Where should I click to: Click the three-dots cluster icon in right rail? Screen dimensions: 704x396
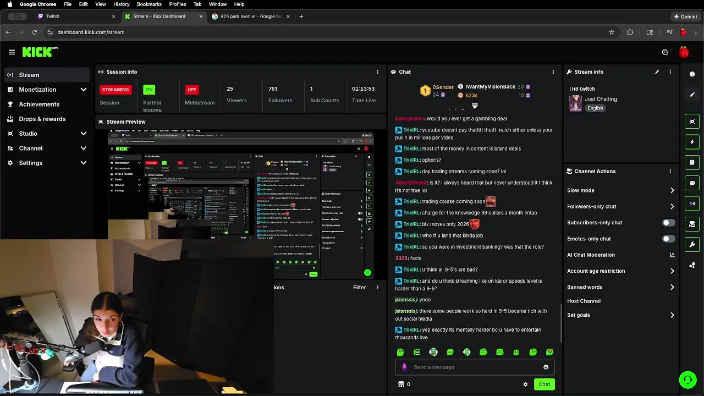pyautogui.click(x=692, y=265)
